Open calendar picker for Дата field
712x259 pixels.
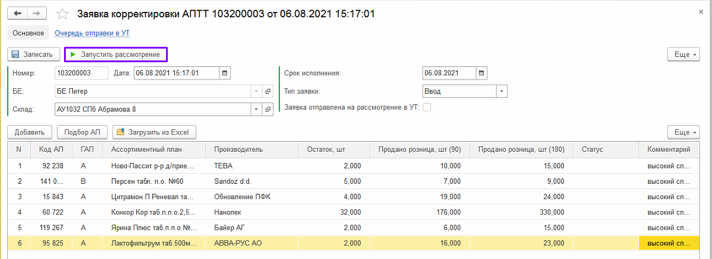(x=225, y=73)
